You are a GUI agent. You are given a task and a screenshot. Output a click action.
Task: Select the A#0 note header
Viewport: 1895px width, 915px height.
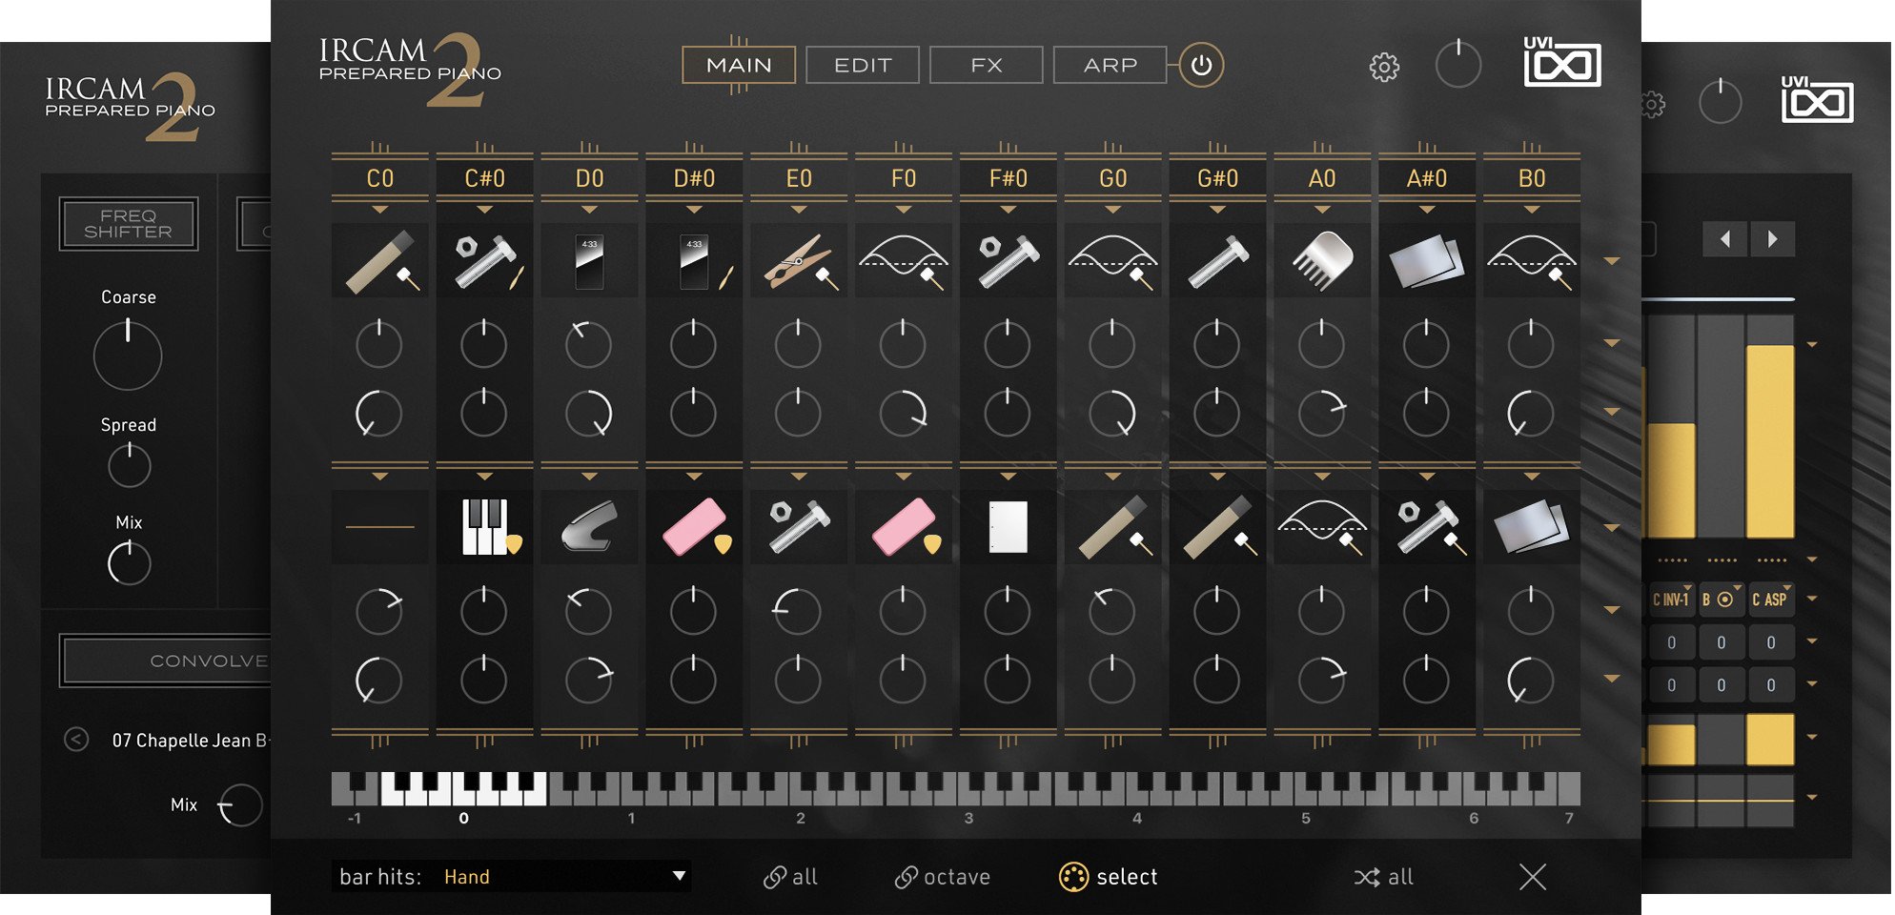(1427, 178)
